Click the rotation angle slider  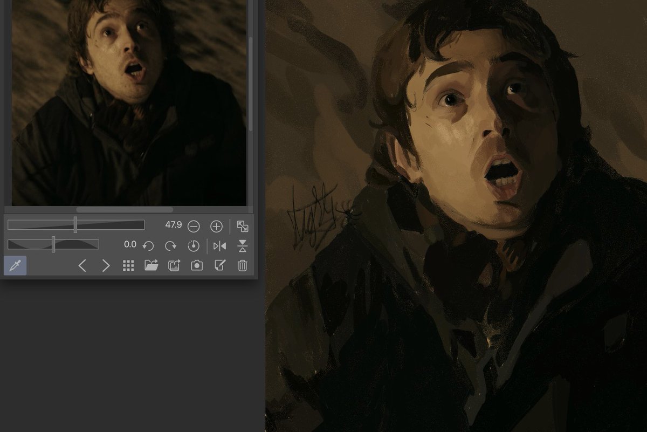53,244
